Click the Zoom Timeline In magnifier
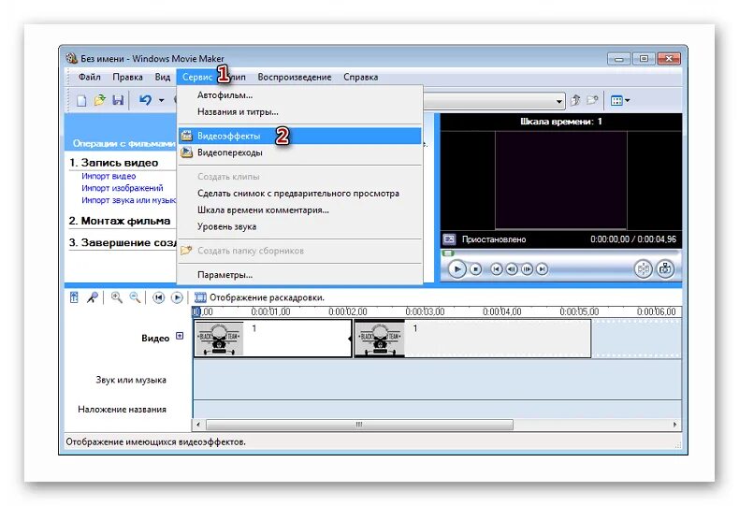 (116, 297)
